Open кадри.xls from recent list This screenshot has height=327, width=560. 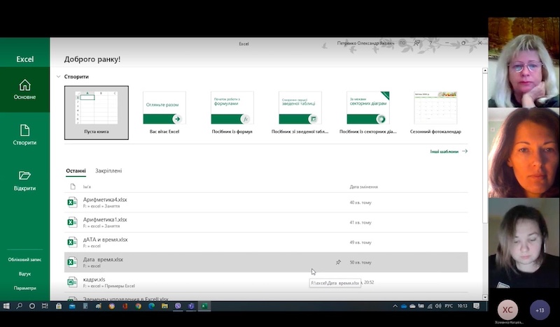pyautogui.click(x=266, y=282)
